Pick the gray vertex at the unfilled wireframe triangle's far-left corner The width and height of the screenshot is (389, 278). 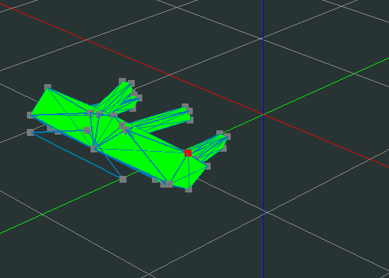coord(30,132)
